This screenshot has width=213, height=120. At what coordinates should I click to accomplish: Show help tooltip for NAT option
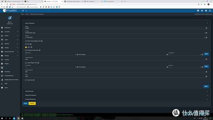pyautogui.click(x=31, y=44)
